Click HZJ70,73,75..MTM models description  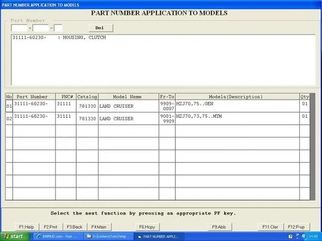tap(199, 116)
